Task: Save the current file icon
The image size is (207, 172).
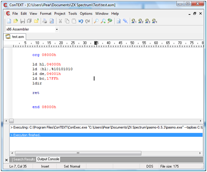Action: (x=22, y=21)
